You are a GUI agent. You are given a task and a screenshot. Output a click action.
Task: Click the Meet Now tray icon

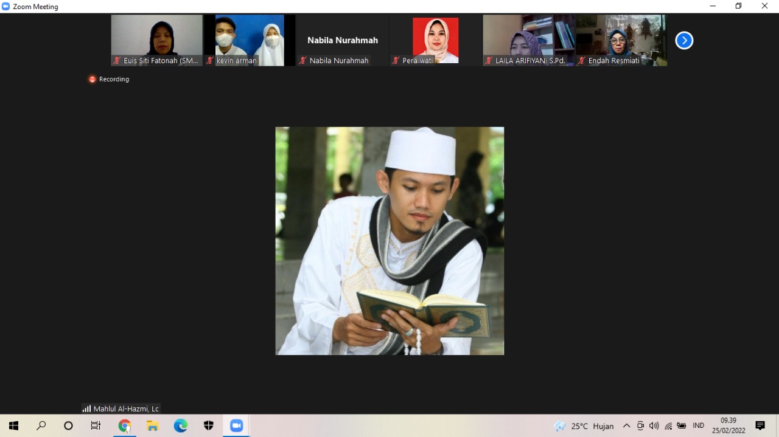640,426
